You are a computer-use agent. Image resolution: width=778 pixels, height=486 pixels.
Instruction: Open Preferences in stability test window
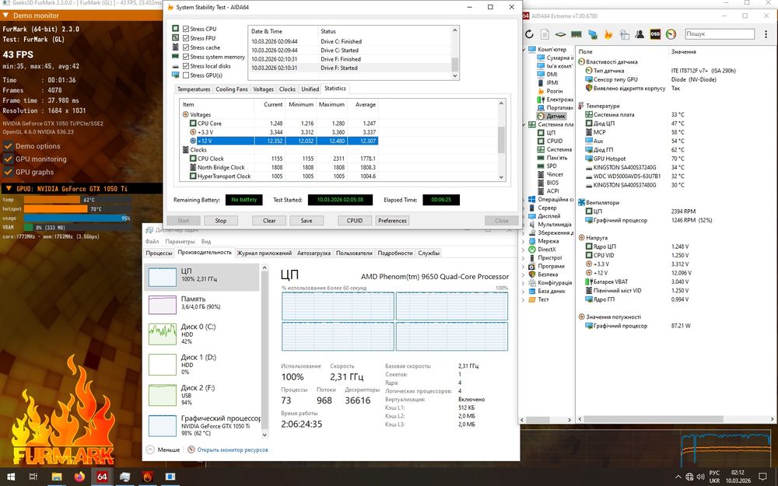[392, 221]
